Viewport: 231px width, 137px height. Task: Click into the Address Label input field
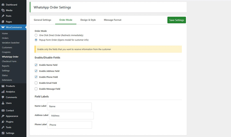click(x=71, y=115)
